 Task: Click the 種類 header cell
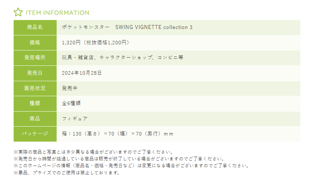click(x=35, y=103)
